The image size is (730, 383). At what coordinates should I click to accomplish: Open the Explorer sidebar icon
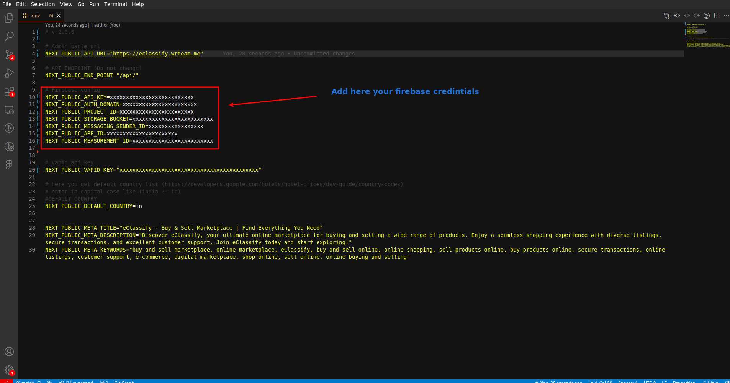point(9,18)
